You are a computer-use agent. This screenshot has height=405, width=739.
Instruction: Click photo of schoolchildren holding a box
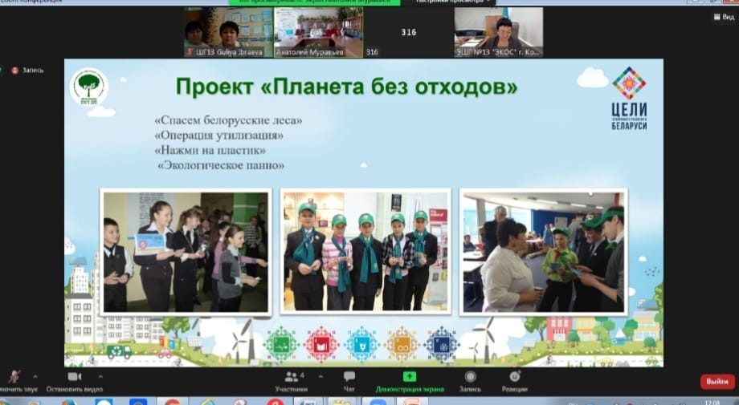click(x=186, y=252)
